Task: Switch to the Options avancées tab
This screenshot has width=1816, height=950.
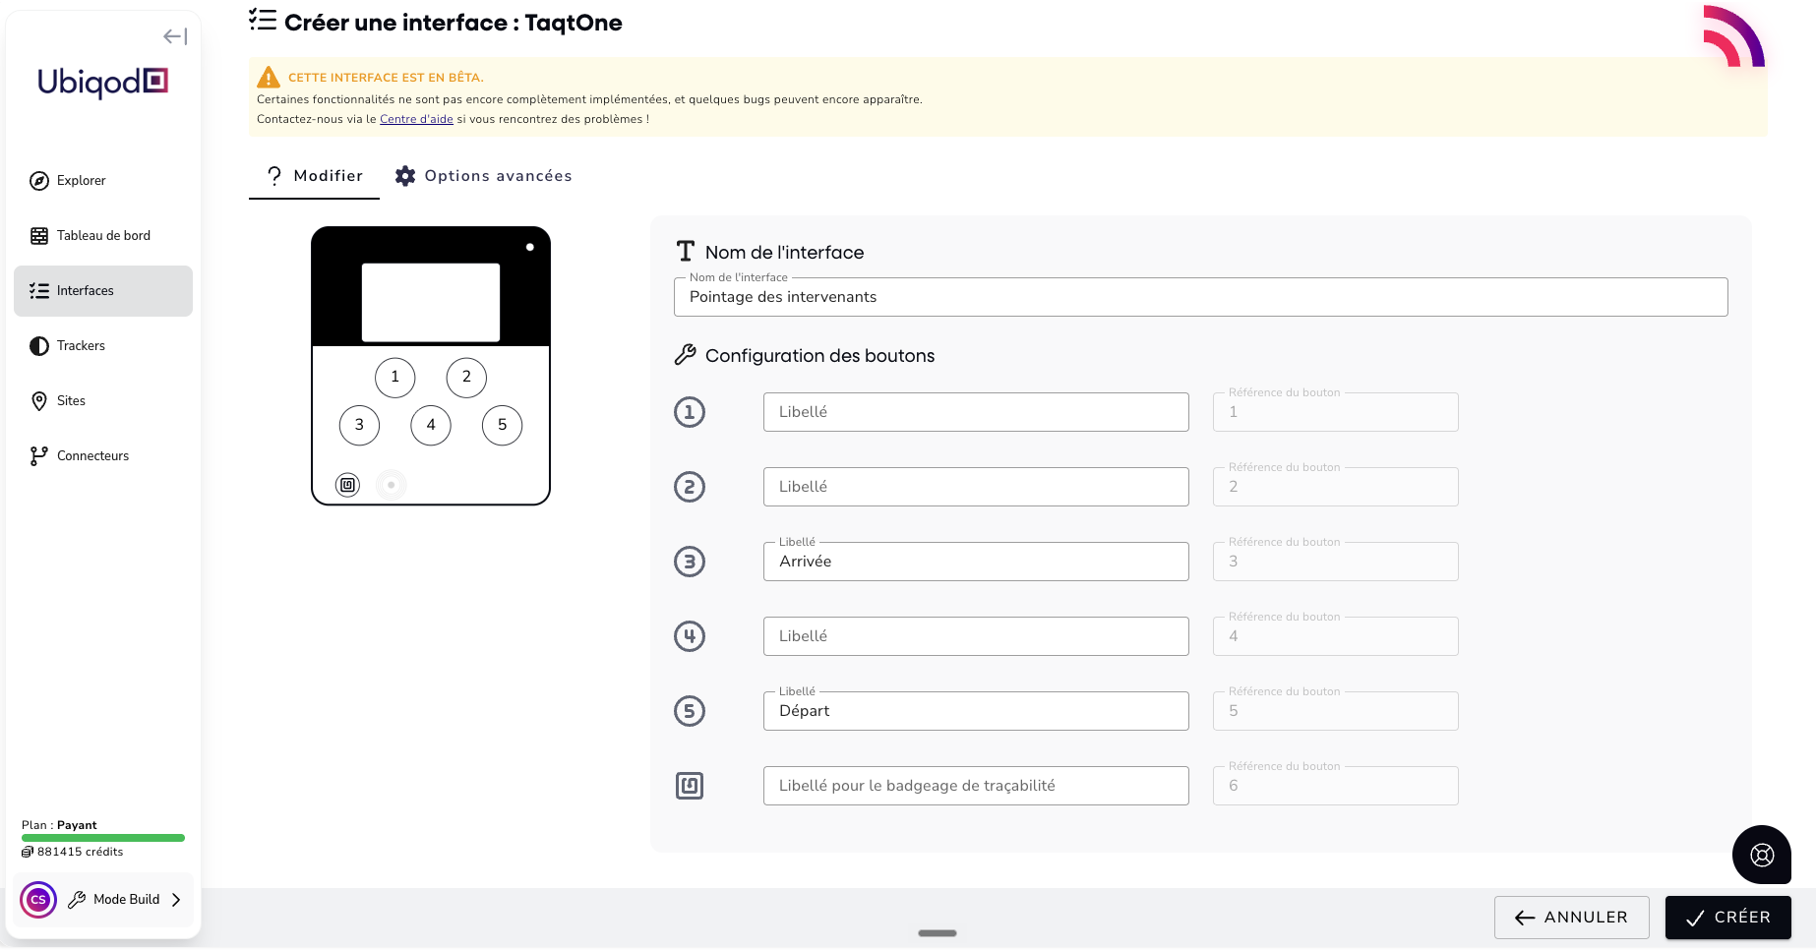Action: (483, 176)
